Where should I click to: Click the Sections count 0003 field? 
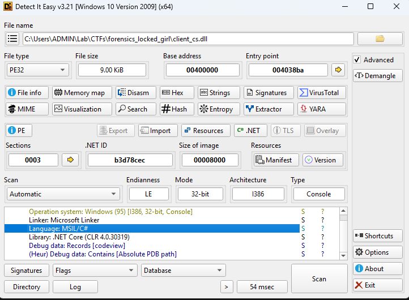point(33,160)
